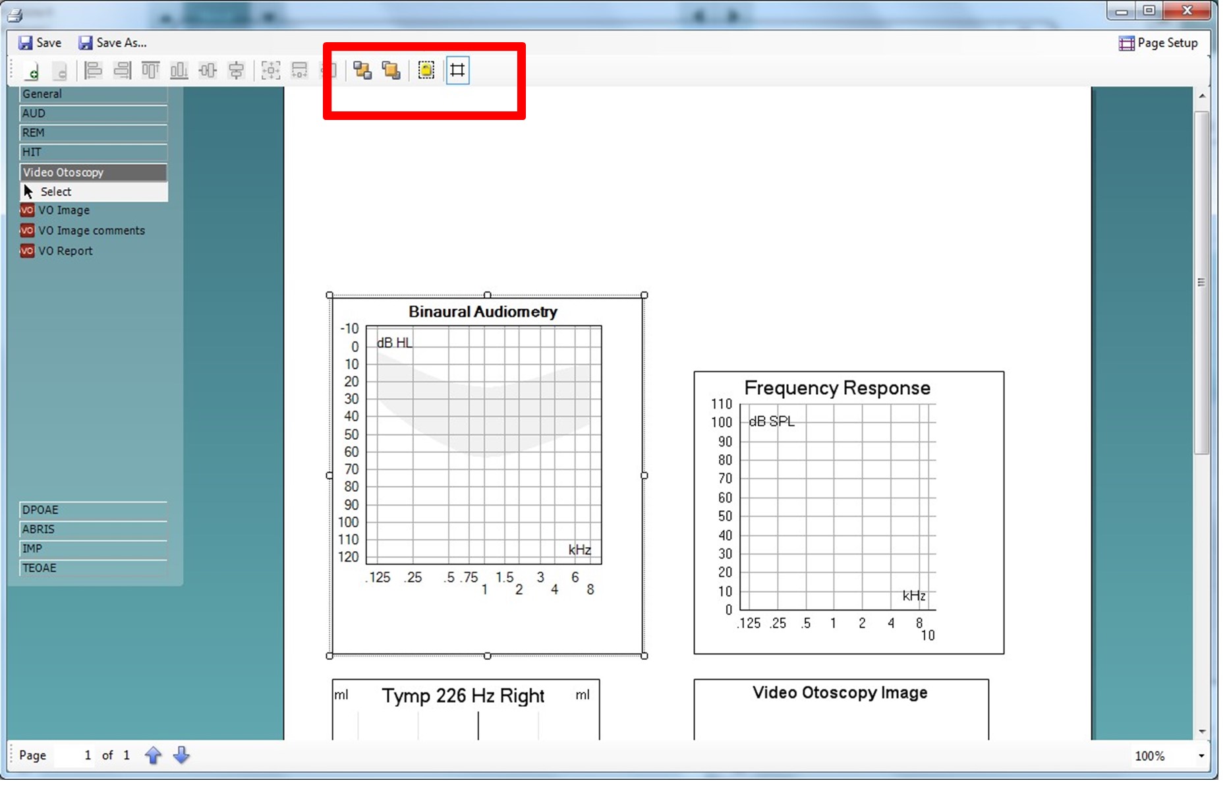Toggle the show grid margins button

(x=457, y=70)
